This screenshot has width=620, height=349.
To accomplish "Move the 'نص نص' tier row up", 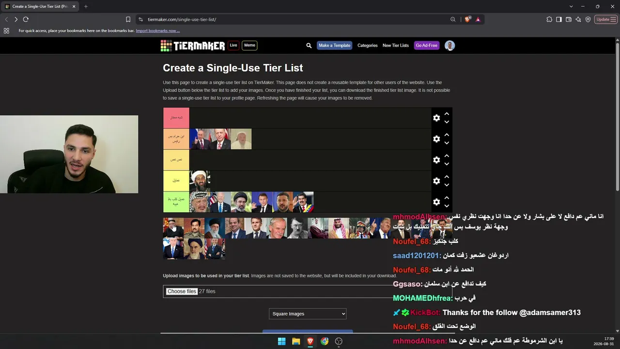I will click(447, 156).
